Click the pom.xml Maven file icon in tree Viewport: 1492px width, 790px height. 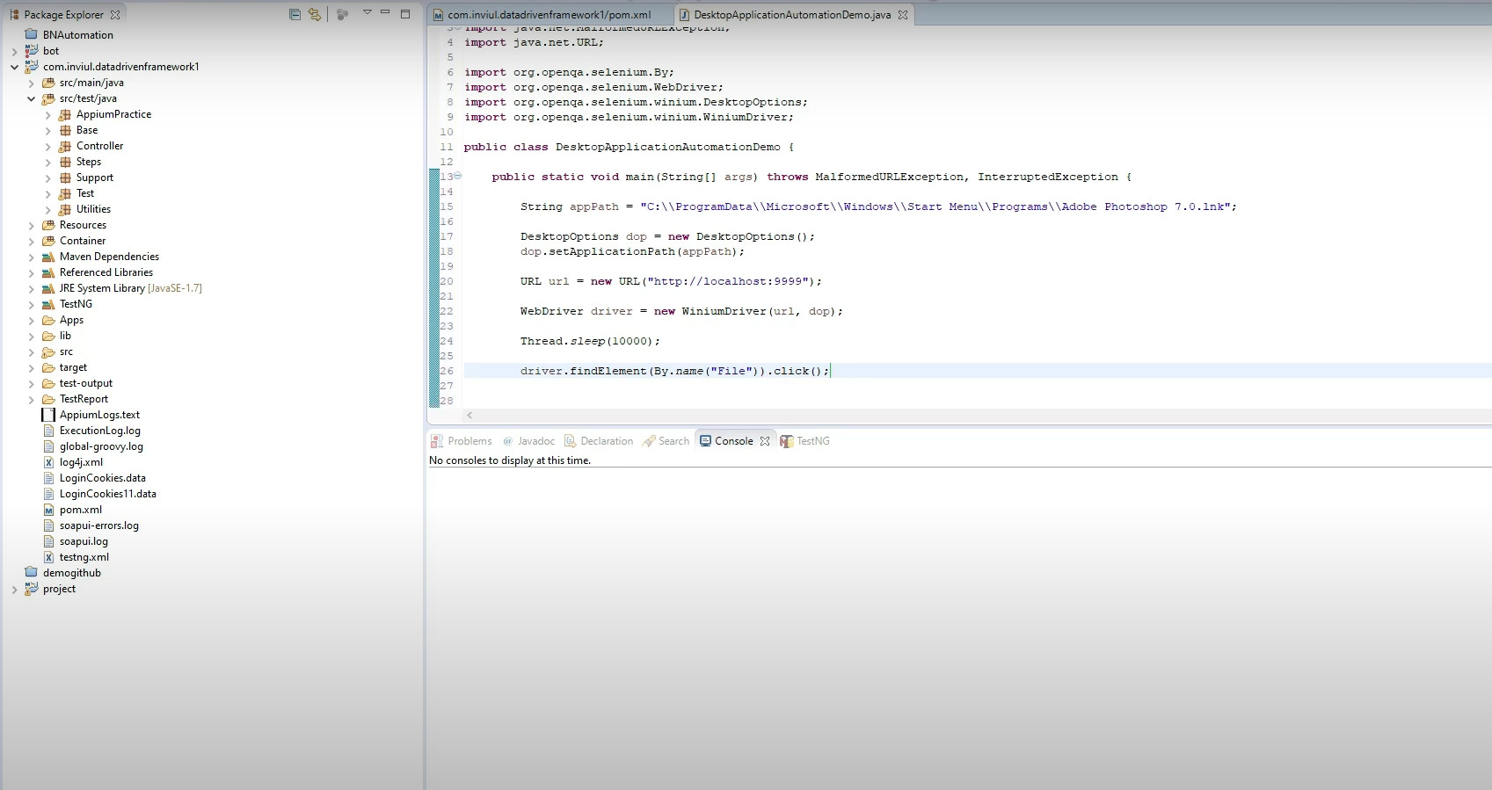pos(49,510)
